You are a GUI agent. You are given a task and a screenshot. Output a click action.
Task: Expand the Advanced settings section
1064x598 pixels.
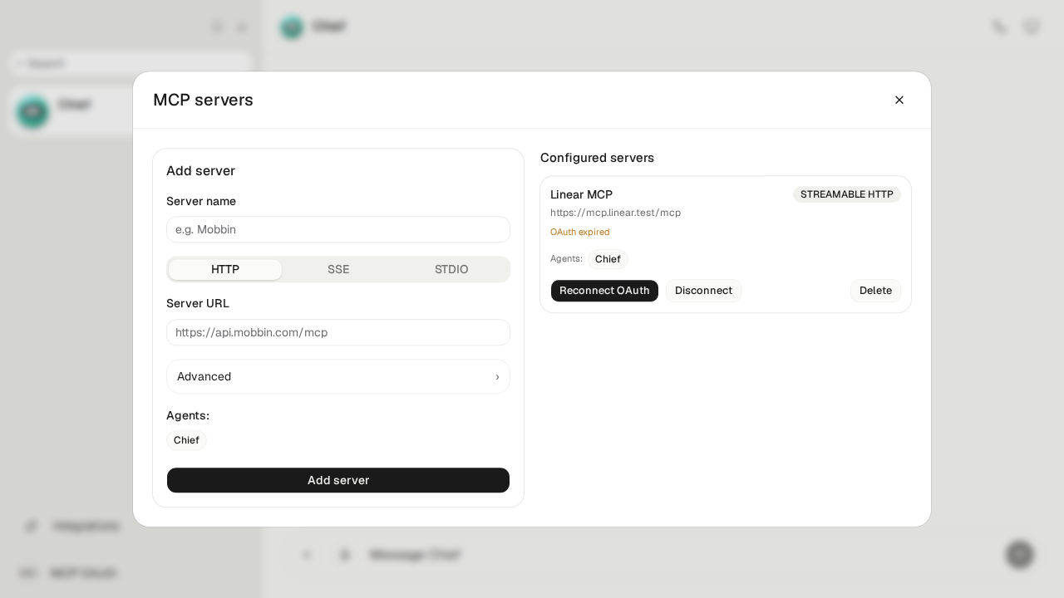(338, 376)
